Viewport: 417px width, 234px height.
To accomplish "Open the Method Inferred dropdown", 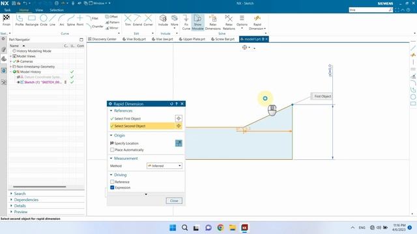I will point(164,166).
